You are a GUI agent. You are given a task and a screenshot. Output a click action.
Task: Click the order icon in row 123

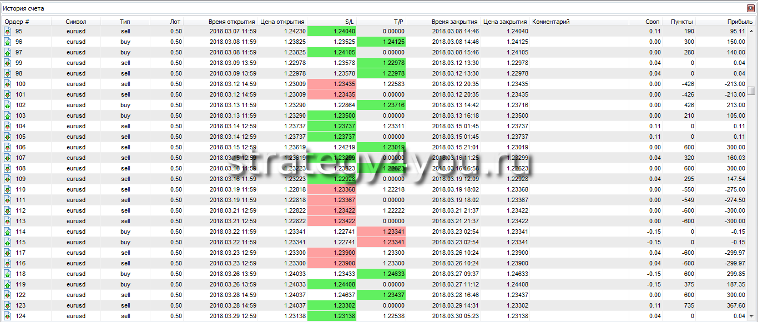coord(8,305)
